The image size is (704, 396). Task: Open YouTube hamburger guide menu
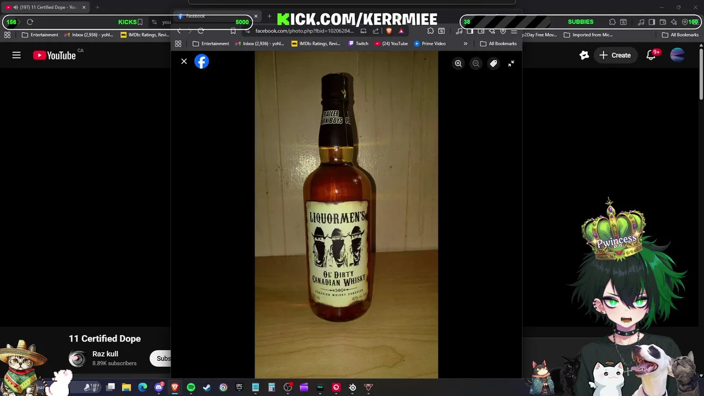point(16,55)
